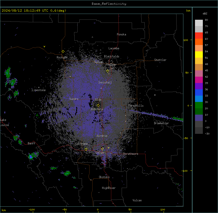Click the Lacombe city label
The width and height of the screenshot is (218, 213).
114,48
